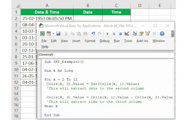The height and width of the screenshot is (120, 187).
Task: Click the Cut scissors icon
Action: pyautogui.click(x=66, y=34)
